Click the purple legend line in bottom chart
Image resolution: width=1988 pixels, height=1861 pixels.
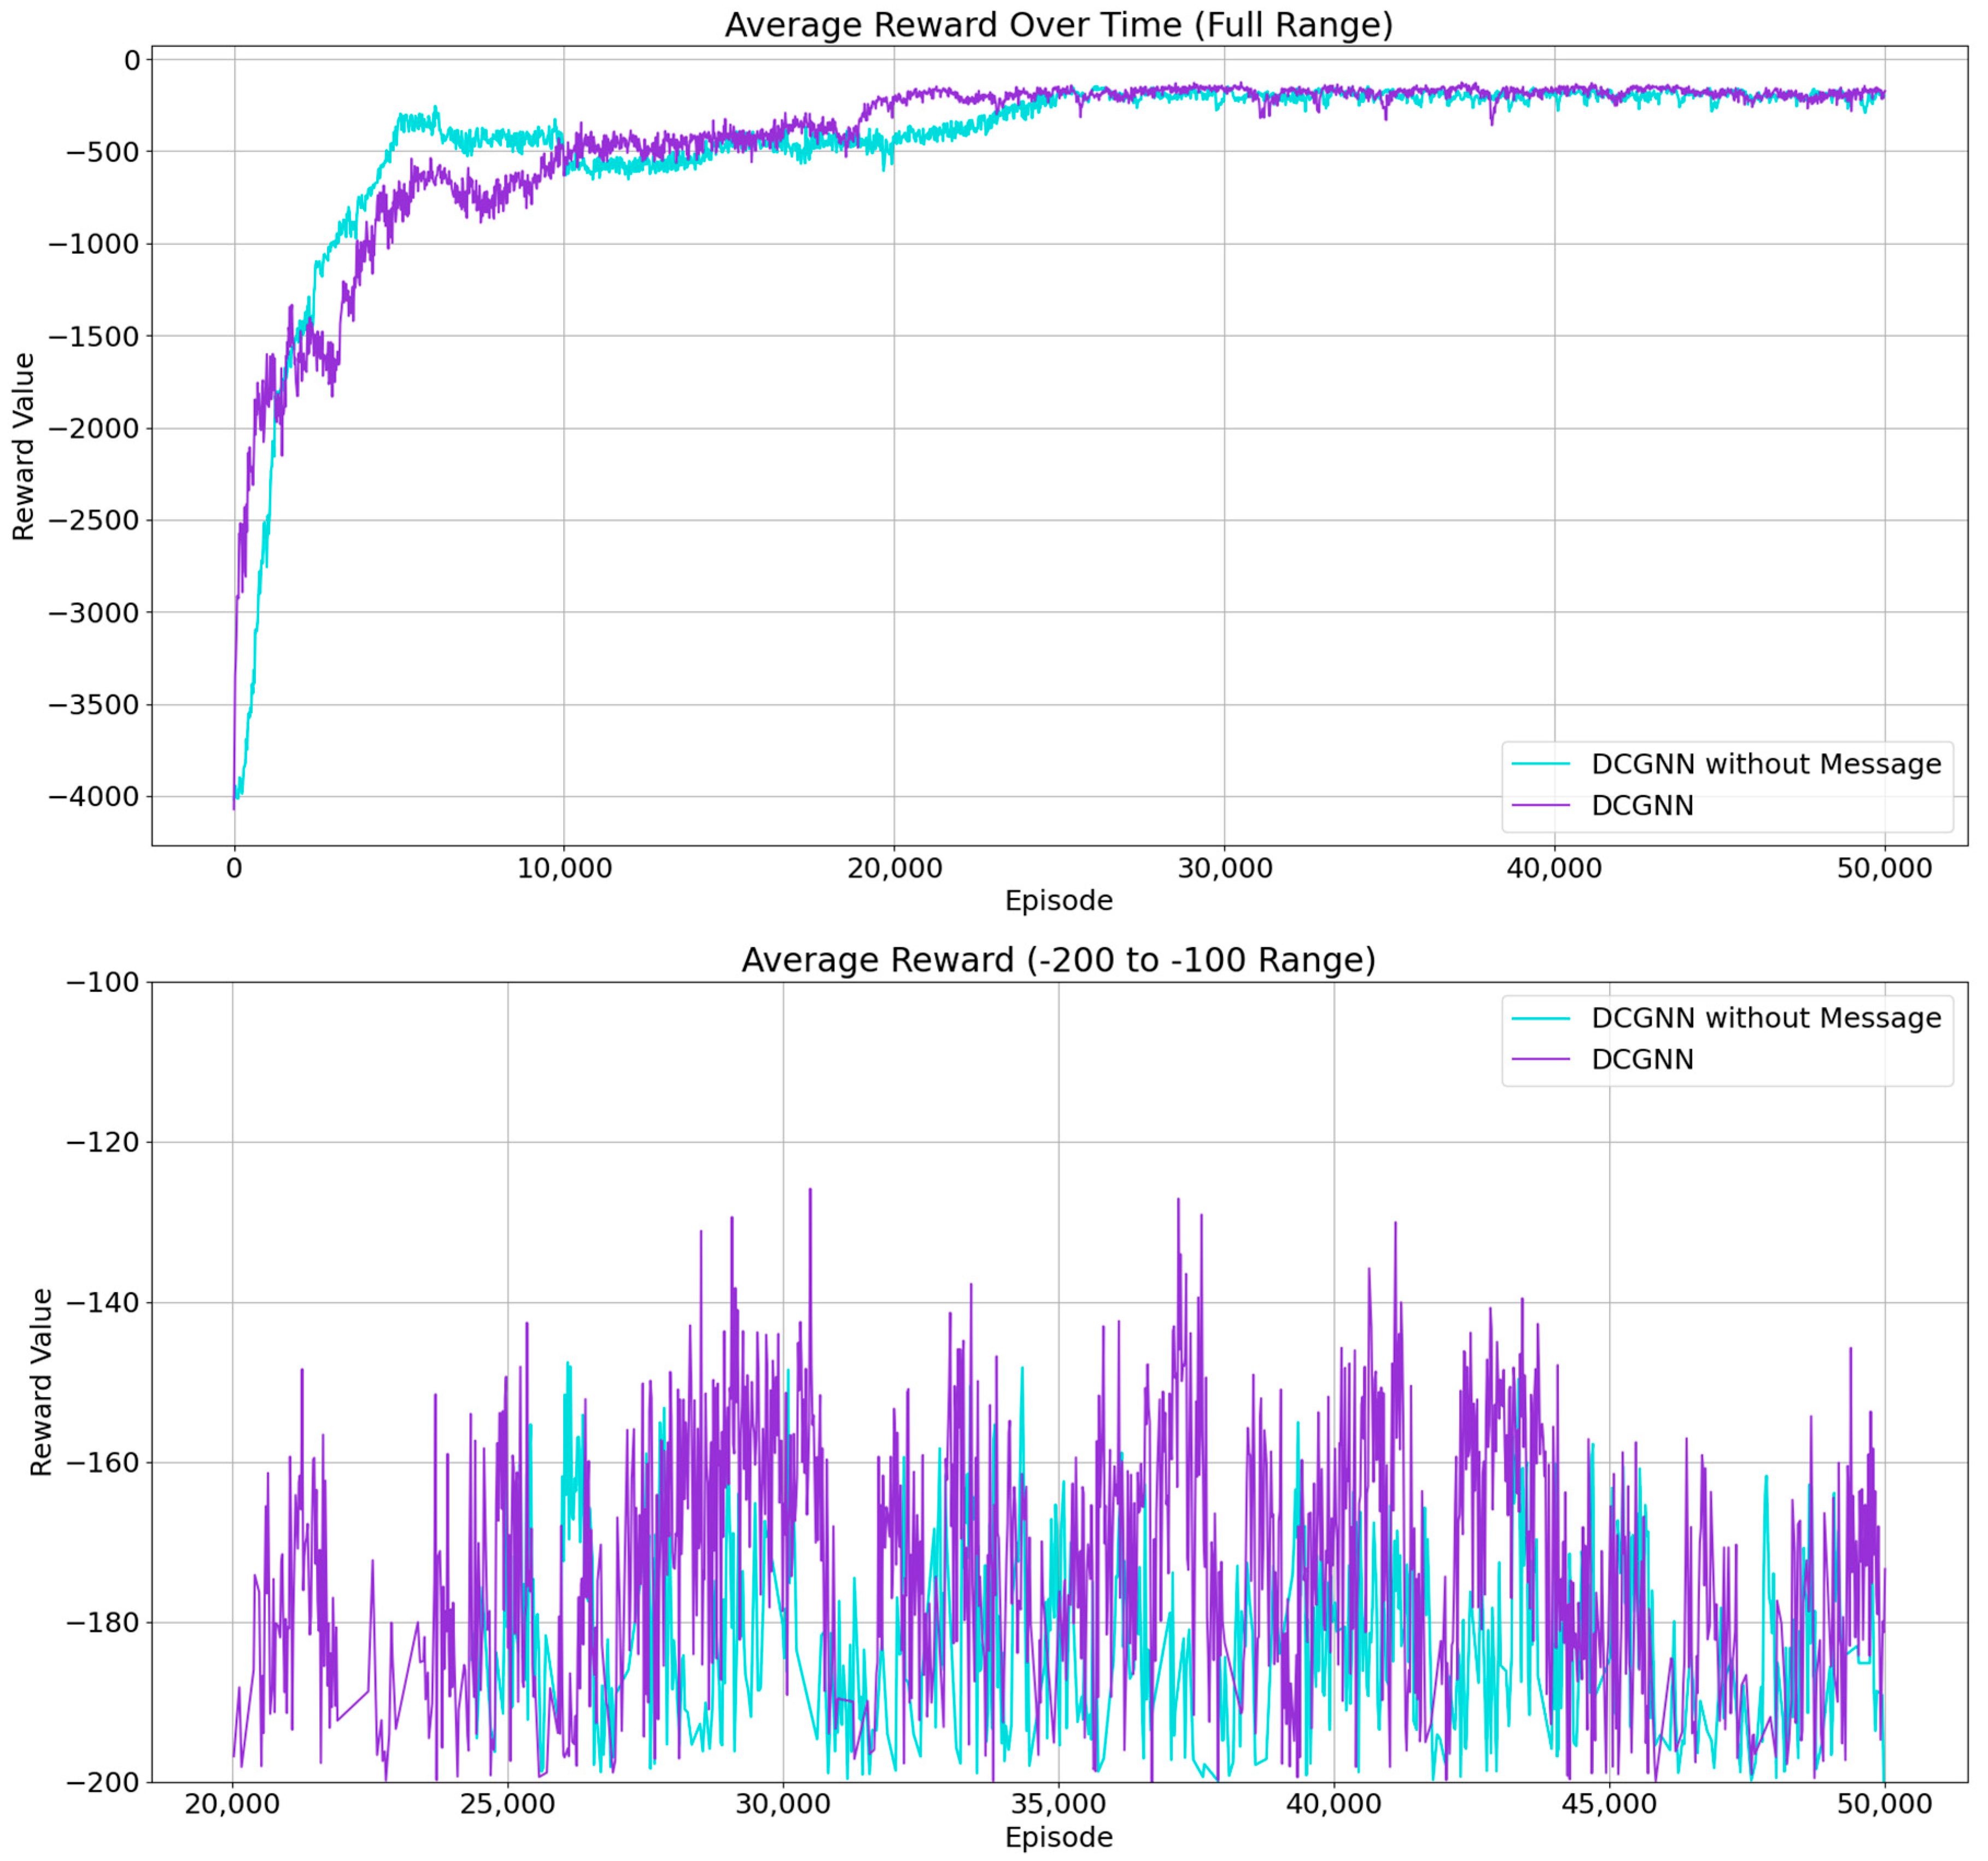point(1540,1059)
